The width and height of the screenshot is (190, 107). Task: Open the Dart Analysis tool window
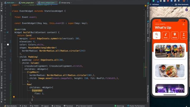point(10,106)
